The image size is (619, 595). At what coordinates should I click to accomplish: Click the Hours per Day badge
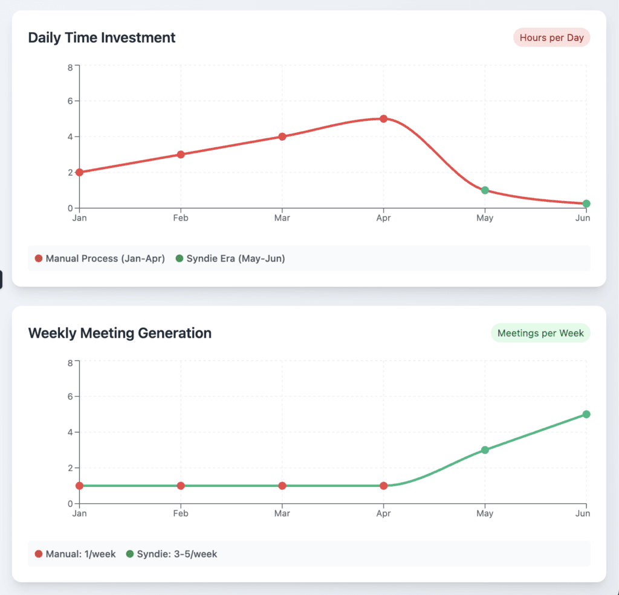[x=551, y=37]
